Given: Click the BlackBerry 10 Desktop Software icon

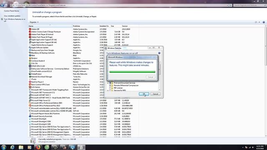Looking at the screenshot, I should pyautogui.click(x=30, y=53).
